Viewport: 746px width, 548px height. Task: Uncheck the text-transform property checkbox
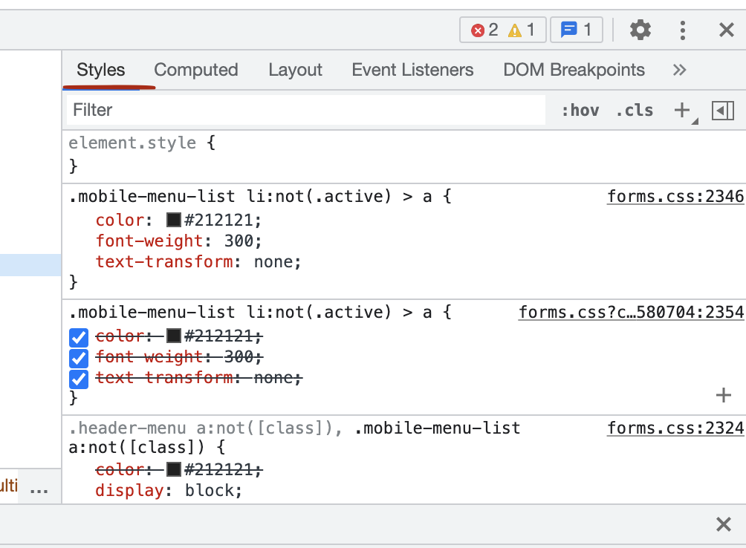pos(79,379)
